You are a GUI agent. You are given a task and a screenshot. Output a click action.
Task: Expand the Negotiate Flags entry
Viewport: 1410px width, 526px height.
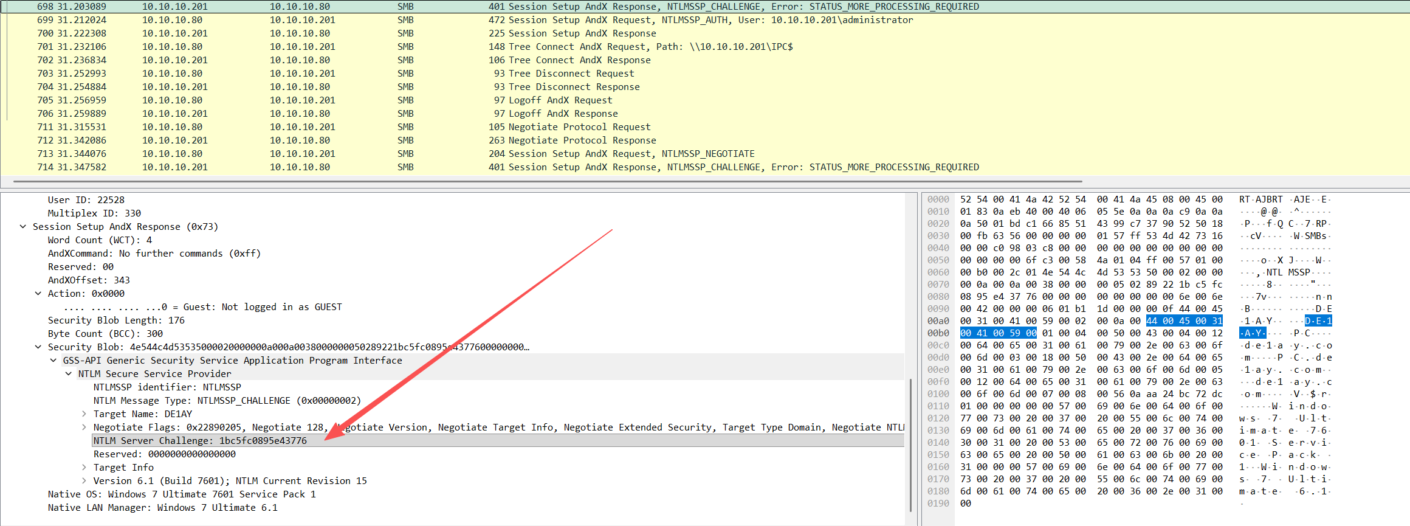84,427
